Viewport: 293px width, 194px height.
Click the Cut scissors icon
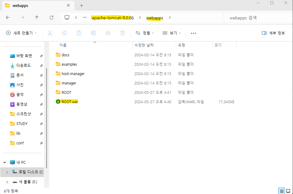click(50, 33)
